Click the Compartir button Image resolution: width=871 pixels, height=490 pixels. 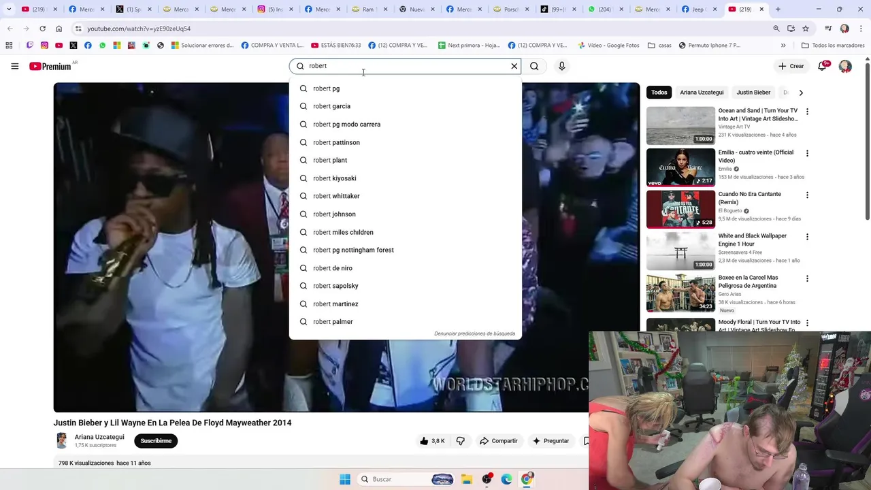tap(499, 441)
